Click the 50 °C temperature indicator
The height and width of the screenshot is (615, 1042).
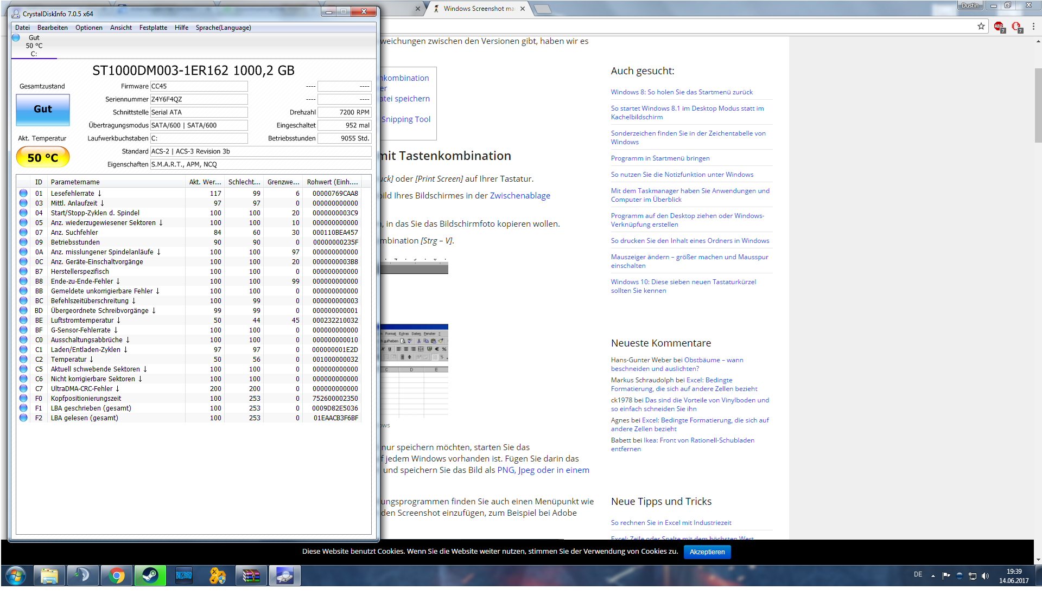coord(43,157)
